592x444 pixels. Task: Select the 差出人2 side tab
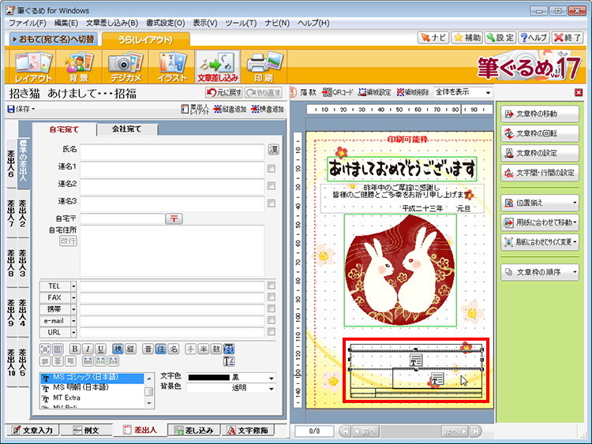[x=23, y=213]
